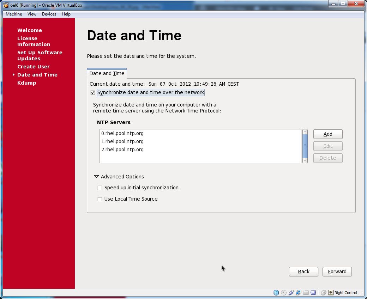The height and width of the screenshot is (299, 367).
Task: Click the host key arrow icon
Action: coord(331,292)
